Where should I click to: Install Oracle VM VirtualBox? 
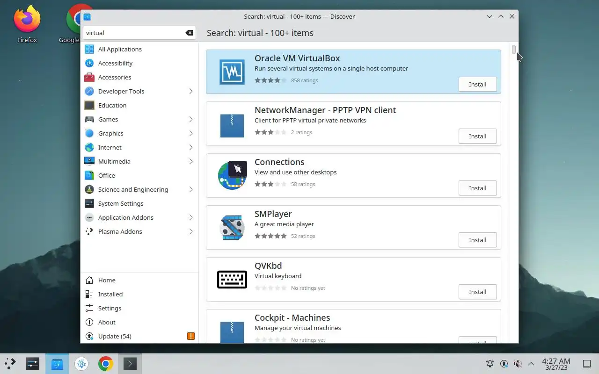tap(477, 84)
